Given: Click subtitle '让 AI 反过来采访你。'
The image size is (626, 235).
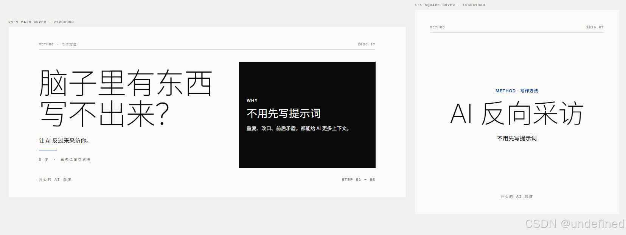Looking at the screenshot, I should pos(64,140).
